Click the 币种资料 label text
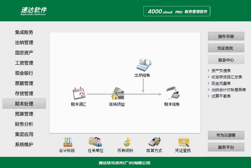The height and width of the screenshot is (168, 251). pos(125,150)
